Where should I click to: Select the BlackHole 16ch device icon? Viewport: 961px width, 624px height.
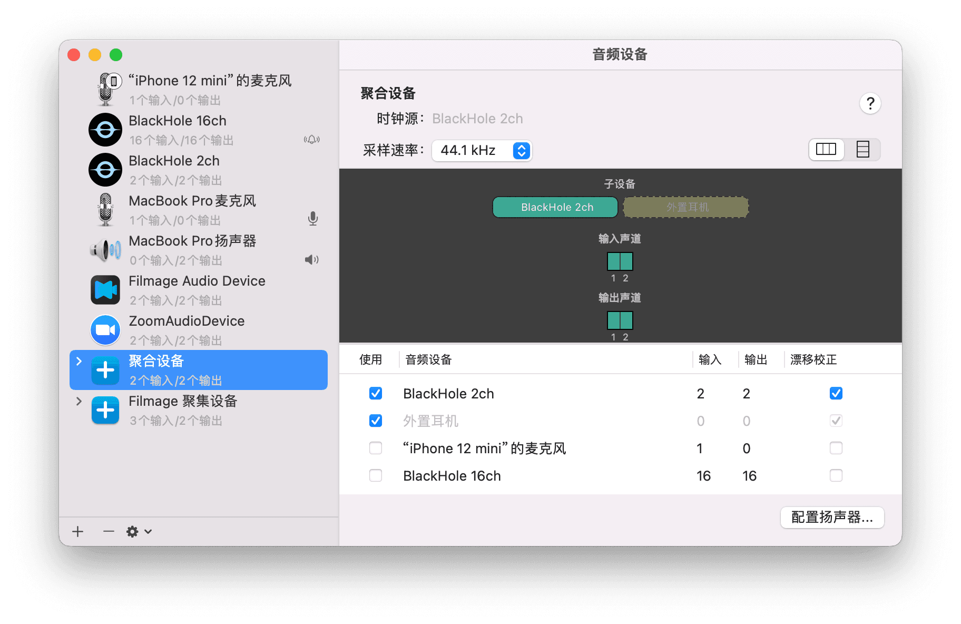coord(105,130)
